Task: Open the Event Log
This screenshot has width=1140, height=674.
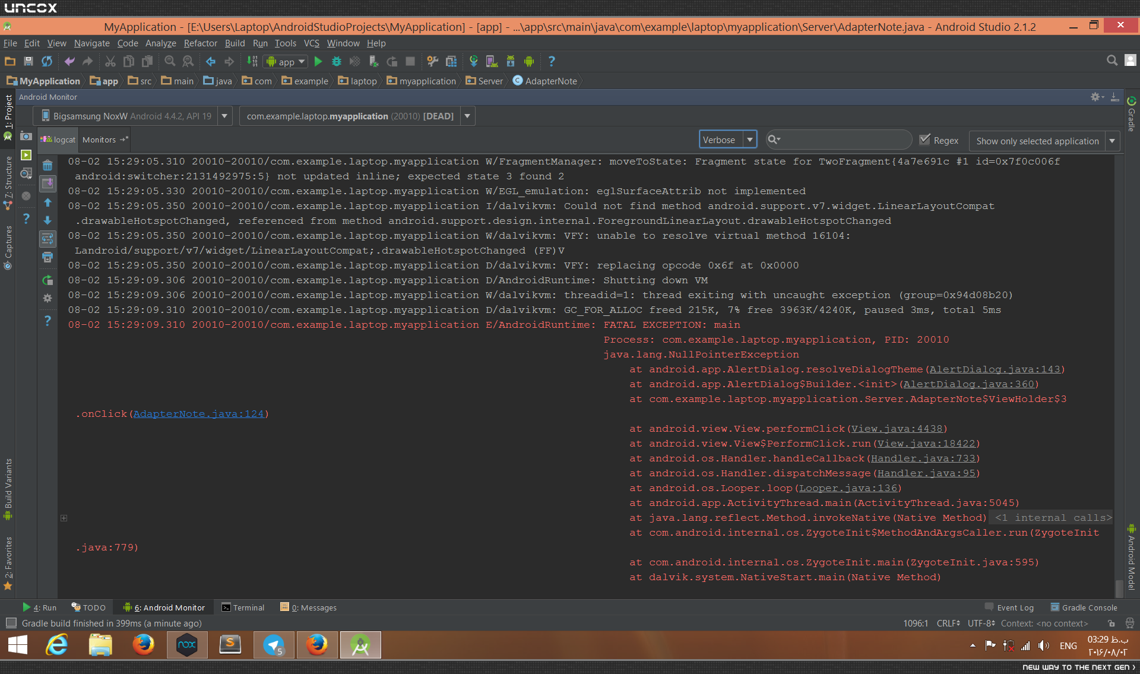Action: [x=1009, y=607]
